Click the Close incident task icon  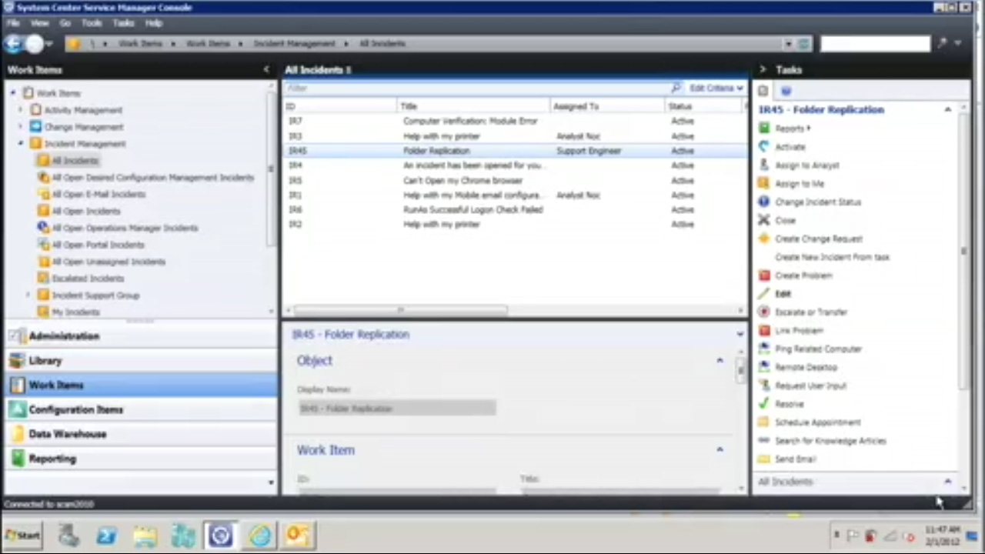pyautogui.click(x=763, y=220)
